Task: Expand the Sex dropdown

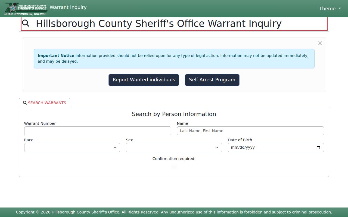Action: click(x=174, y=148)
